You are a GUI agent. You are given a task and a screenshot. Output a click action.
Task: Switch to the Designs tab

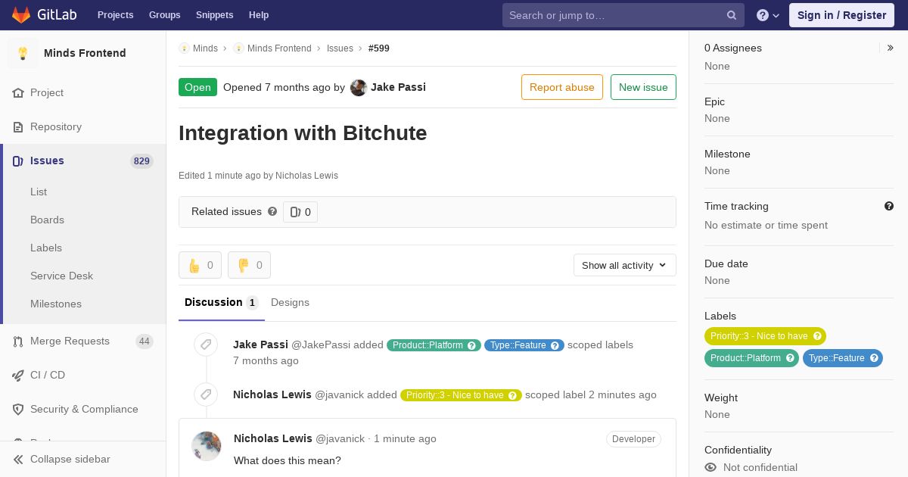(x=290, y=302)
